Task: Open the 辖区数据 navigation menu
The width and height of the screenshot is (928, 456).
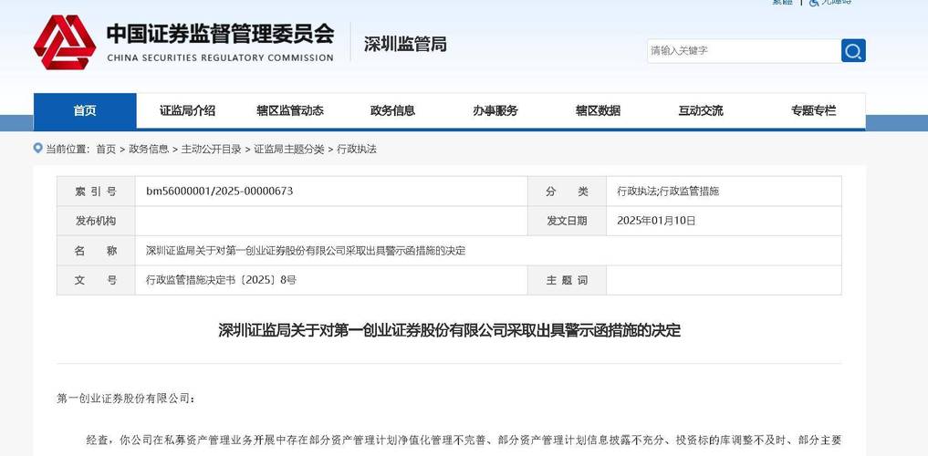Action: [x=598, y=110]
